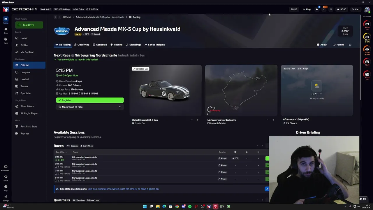Screen dimensions: 373x210
Task: Go forward using the breadcrumb forward arrow
Action: (x=59, y=17)
